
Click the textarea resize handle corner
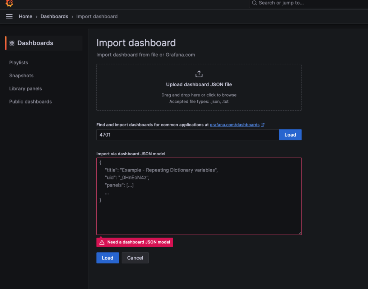(x=300, y=233)
